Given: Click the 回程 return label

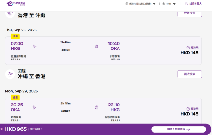Looking at the screenshot, I should pyautogui.click(x=22, y=71).
